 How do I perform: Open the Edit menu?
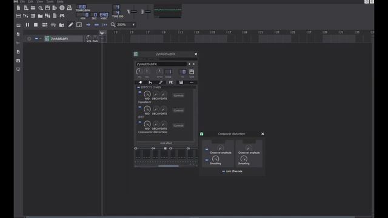[30, 1]
